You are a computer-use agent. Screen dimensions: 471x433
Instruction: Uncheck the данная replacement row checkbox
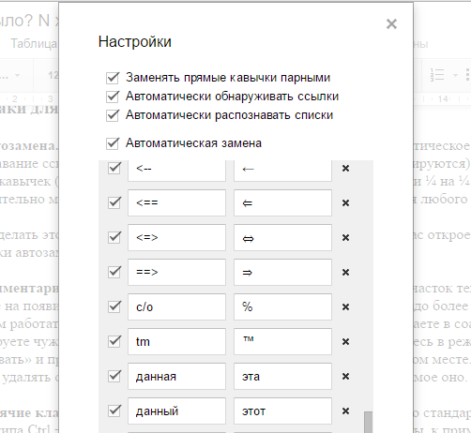(x=114, y=376)
